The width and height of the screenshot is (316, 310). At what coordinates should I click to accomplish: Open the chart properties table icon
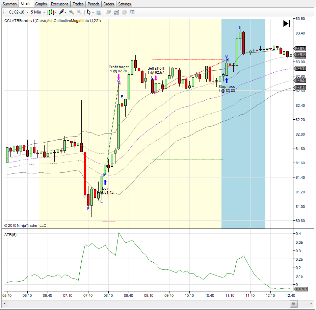pos(132,12)
